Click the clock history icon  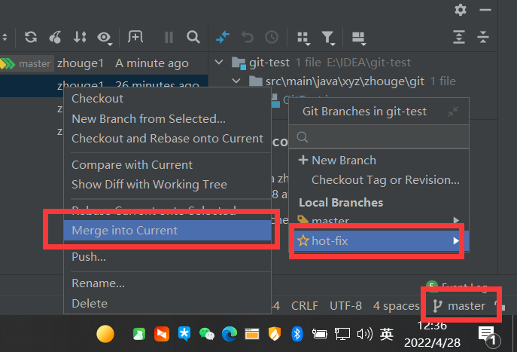(x=272, y=37)
